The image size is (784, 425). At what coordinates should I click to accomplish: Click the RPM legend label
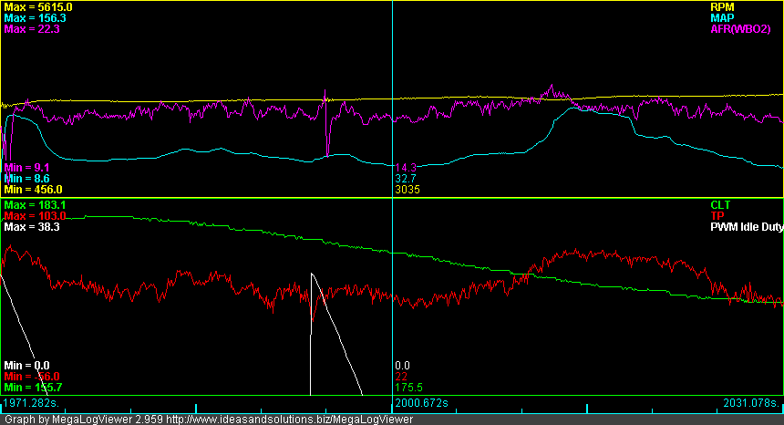(722, 7)
